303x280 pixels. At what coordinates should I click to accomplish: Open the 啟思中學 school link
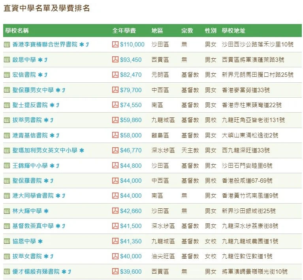click(x=24, y=60)
